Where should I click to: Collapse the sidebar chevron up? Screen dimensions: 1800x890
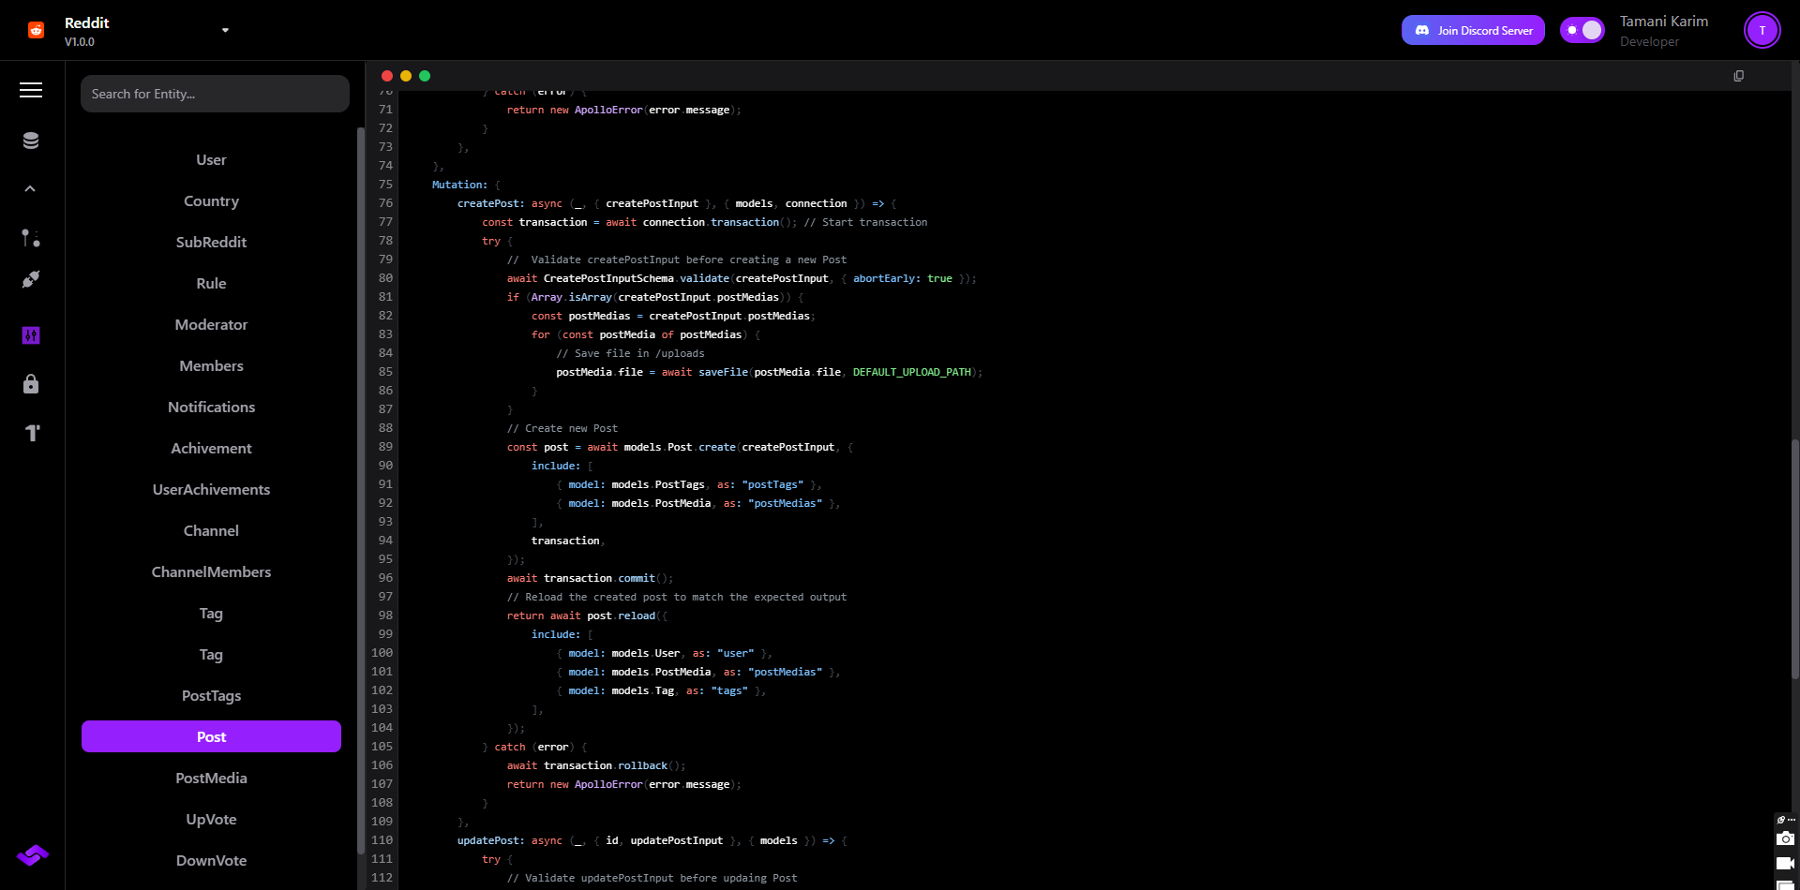coord(30,188)
